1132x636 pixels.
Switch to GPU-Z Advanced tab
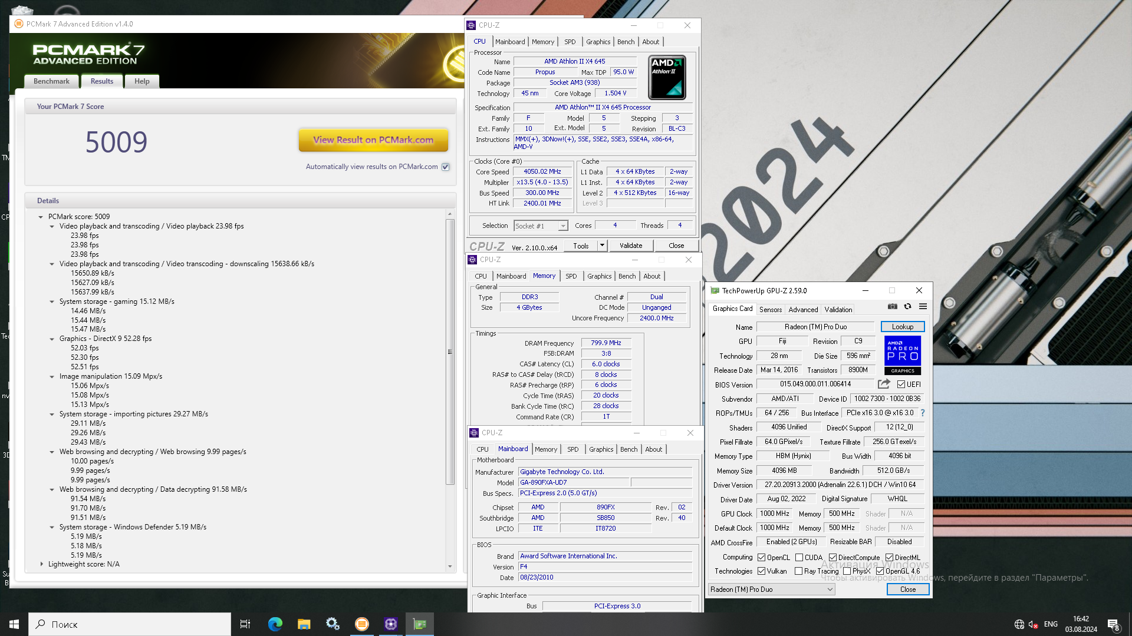803,310
